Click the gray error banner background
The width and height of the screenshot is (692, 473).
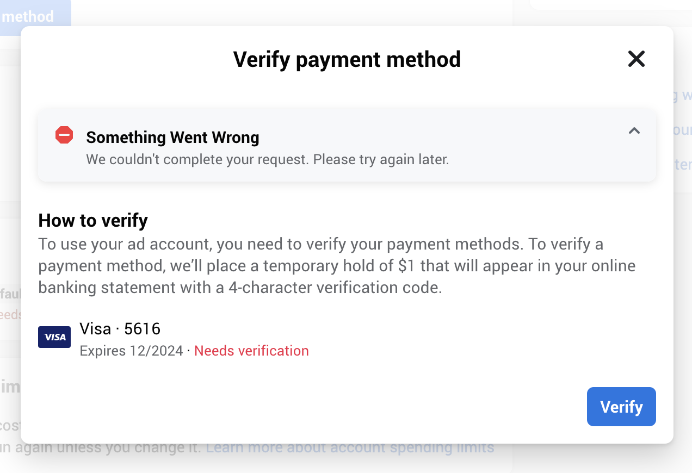[347, 145]
